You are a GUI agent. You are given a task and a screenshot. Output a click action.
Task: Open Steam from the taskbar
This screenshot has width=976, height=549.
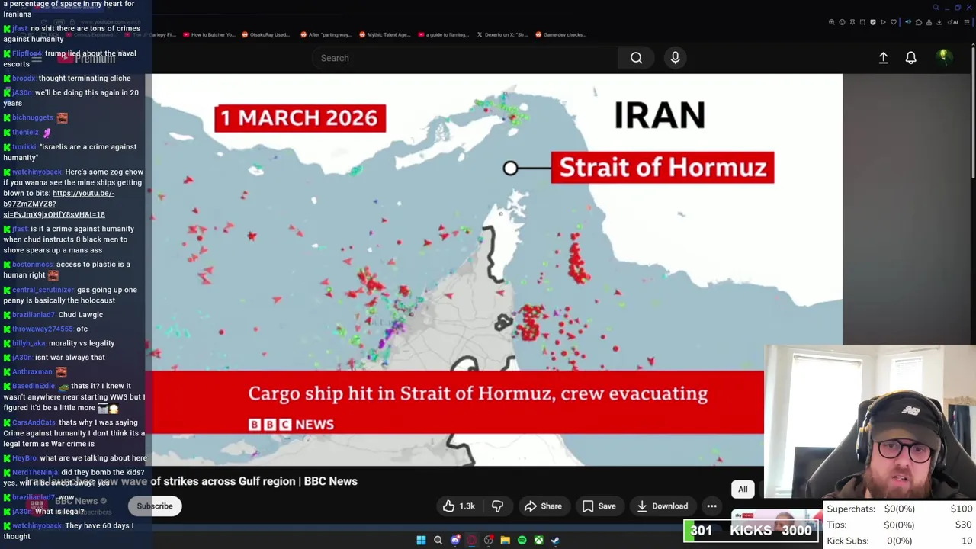click(x=555, y=540)
